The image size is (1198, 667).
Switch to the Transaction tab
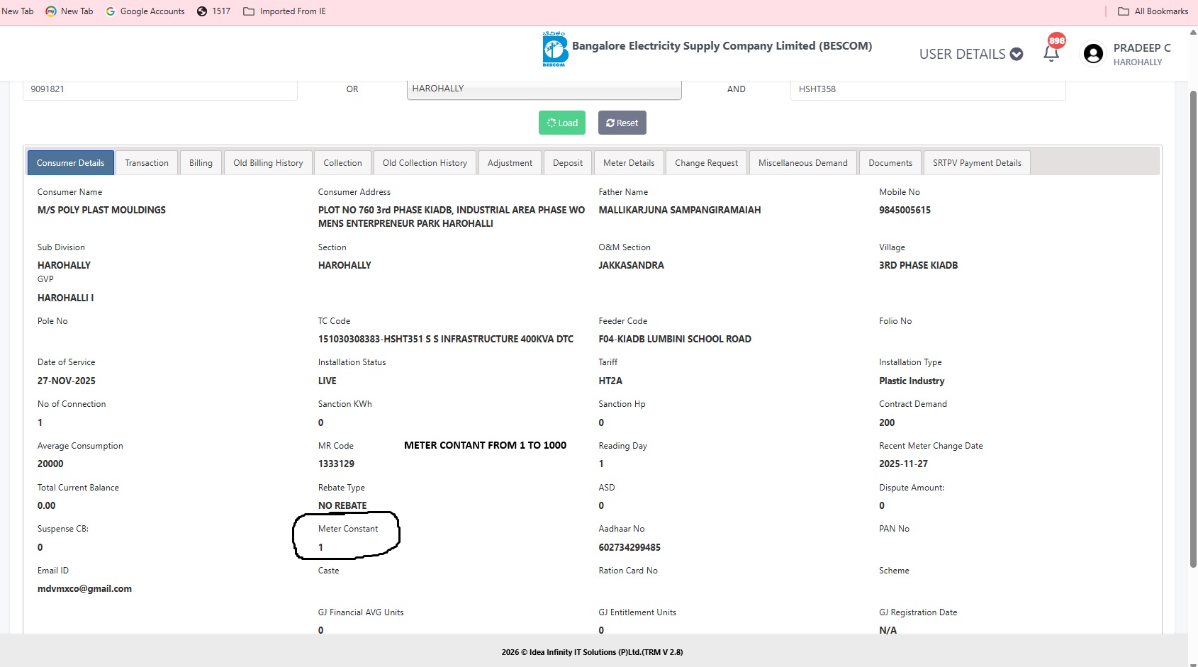147,163
